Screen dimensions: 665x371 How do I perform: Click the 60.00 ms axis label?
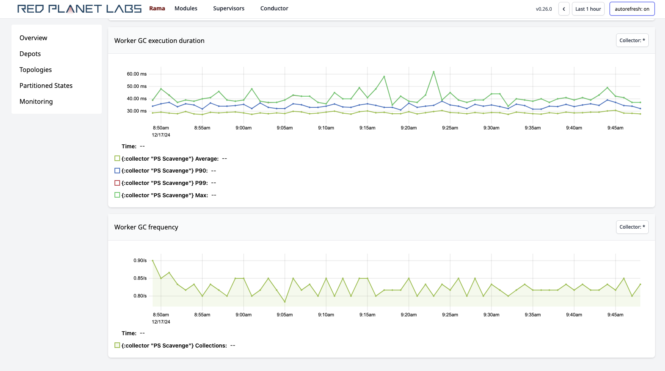[x=137, y=74]
